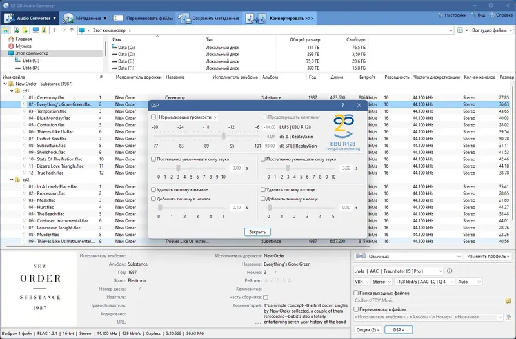The width and height of the screenshot is (516, 339).
Task: Click the add folder toolbar icon
Action: coord(25,30)
